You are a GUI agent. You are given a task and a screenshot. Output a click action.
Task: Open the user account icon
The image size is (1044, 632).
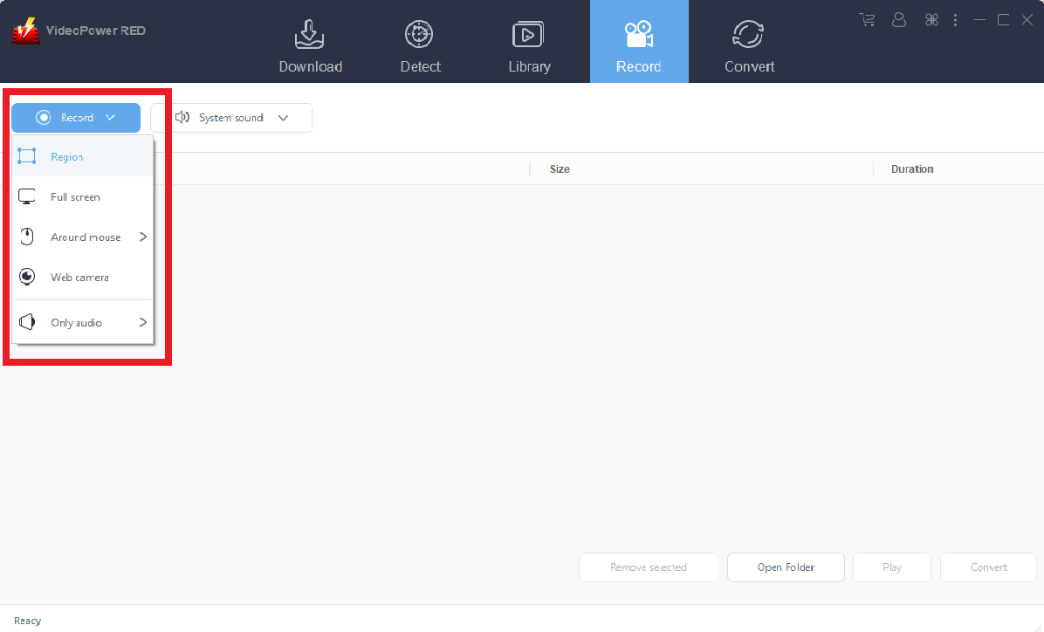pyautogui.click(x=899, y=19)
